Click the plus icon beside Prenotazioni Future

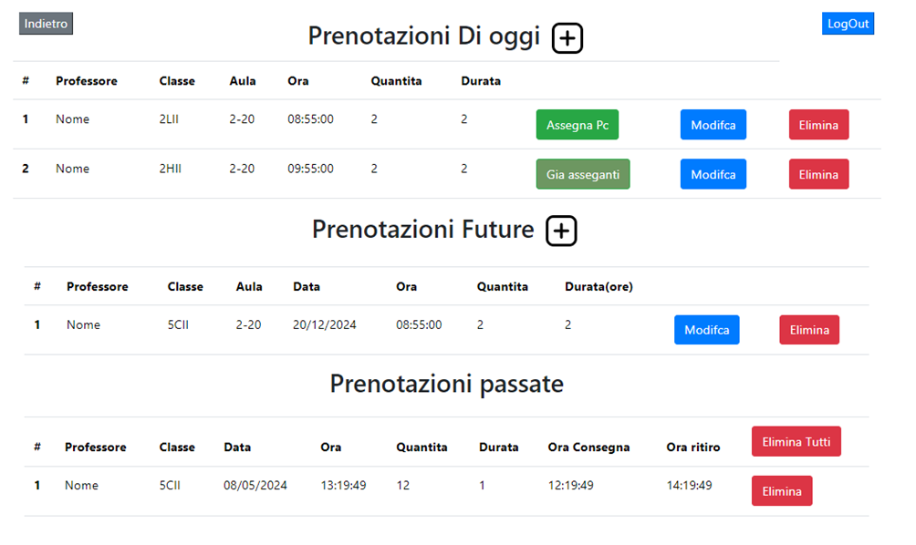tap(561, 231)
